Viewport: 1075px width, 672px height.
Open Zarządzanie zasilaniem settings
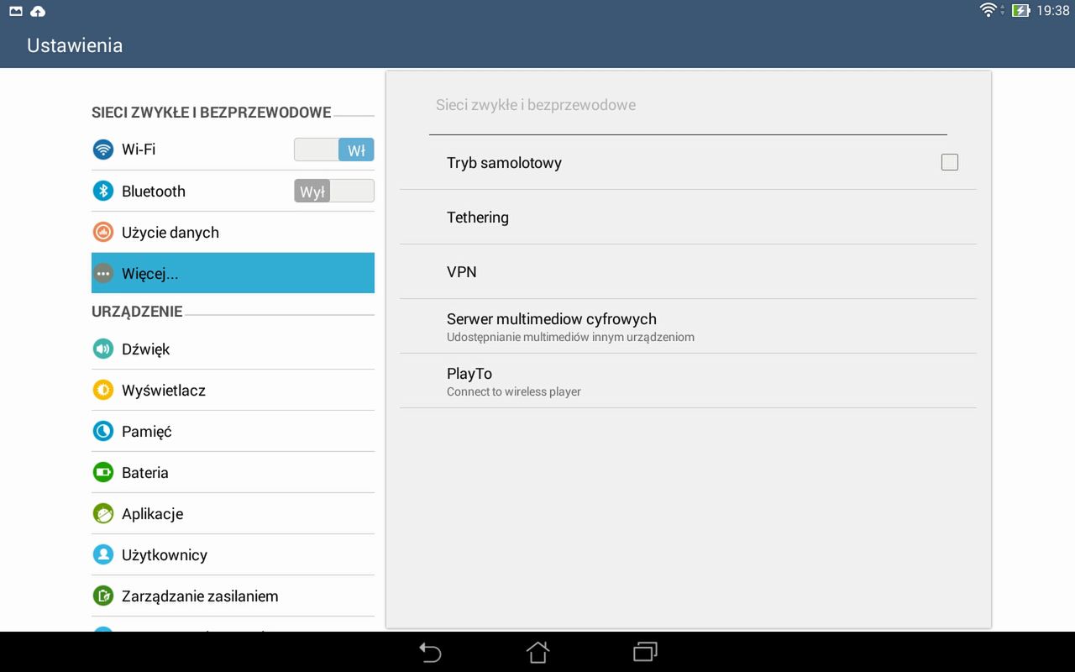tap(233, 596)
